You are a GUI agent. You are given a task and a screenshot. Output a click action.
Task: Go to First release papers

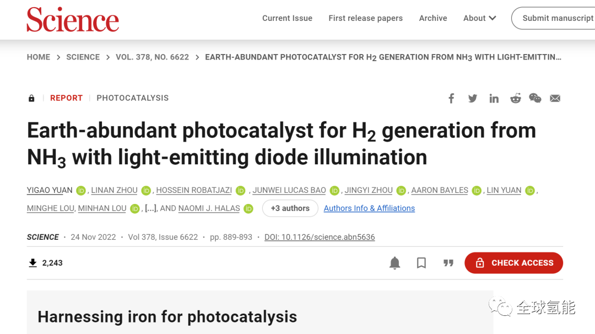point(365,18)
